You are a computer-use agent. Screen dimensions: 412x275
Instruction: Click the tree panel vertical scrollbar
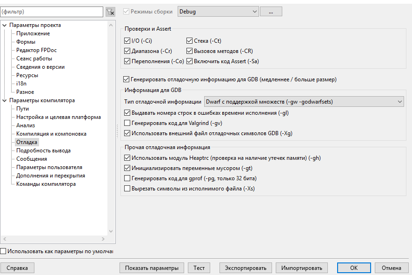111,125
